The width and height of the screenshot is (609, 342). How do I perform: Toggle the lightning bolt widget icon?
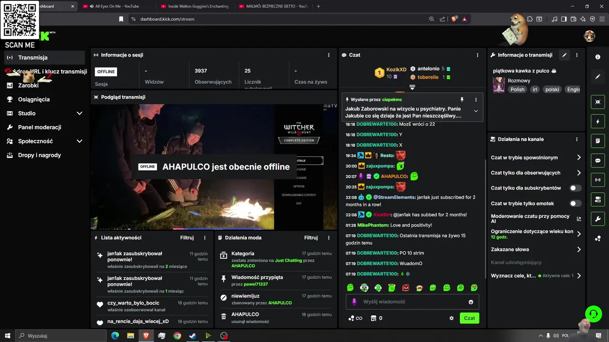[598, 122]
